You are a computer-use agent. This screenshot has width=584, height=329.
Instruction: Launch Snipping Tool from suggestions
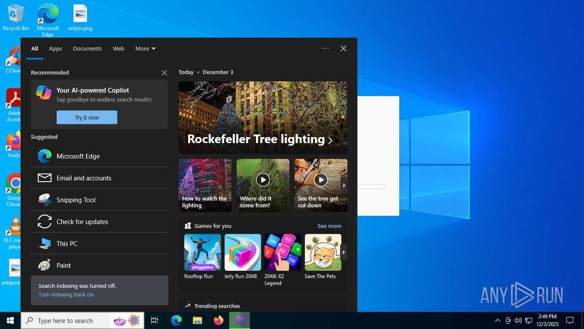point(99,200)
